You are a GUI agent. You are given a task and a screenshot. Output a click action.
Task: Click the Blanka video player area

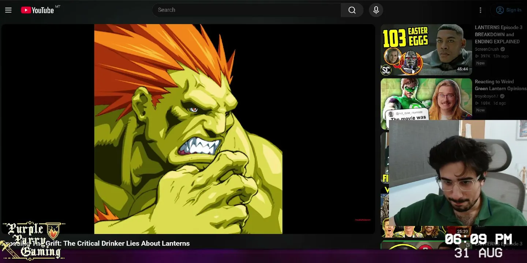[188, 129]
